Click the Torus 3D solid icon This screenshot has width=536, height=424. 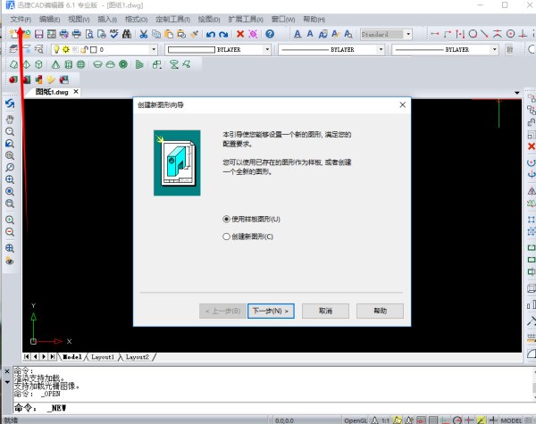click(x=123, y=64)
